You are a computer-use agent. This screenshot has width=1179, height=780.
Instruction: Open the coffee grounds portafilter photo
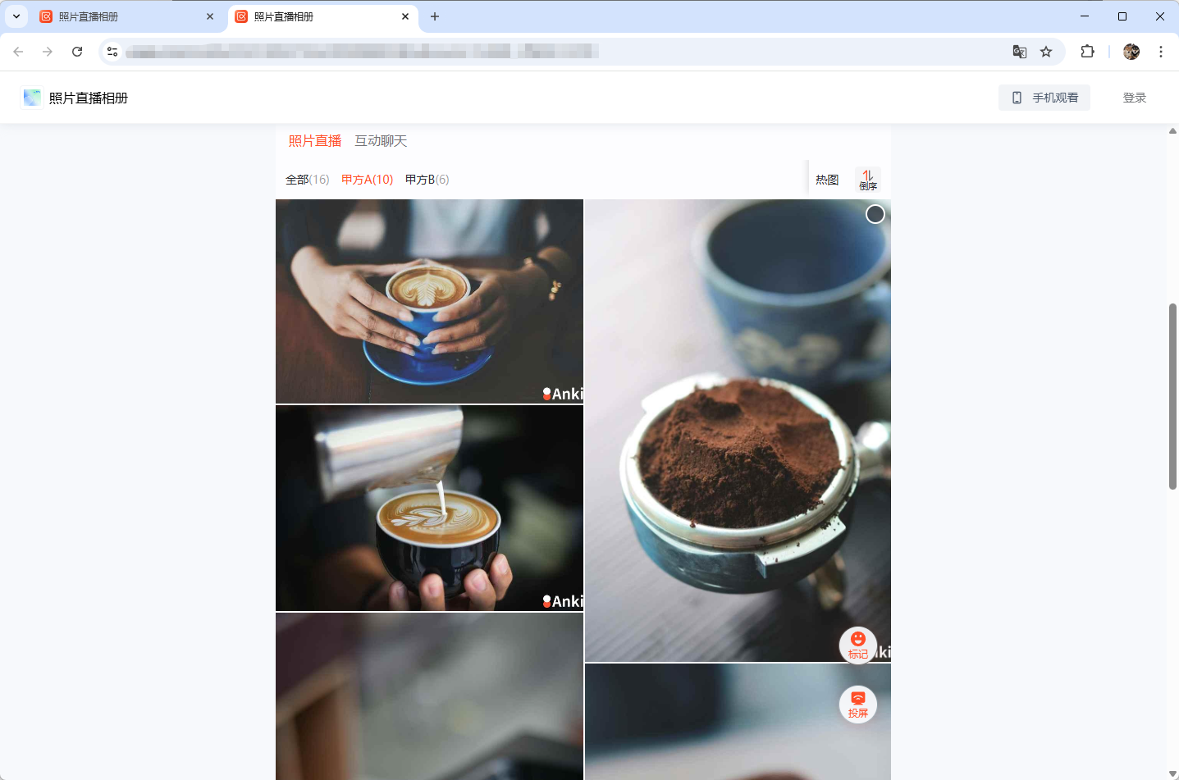coord(738,430)
